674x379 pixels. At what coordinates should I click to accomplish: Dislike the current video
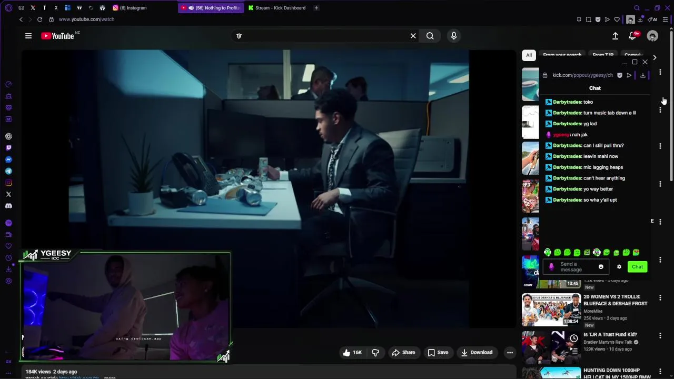pos(375,353)
